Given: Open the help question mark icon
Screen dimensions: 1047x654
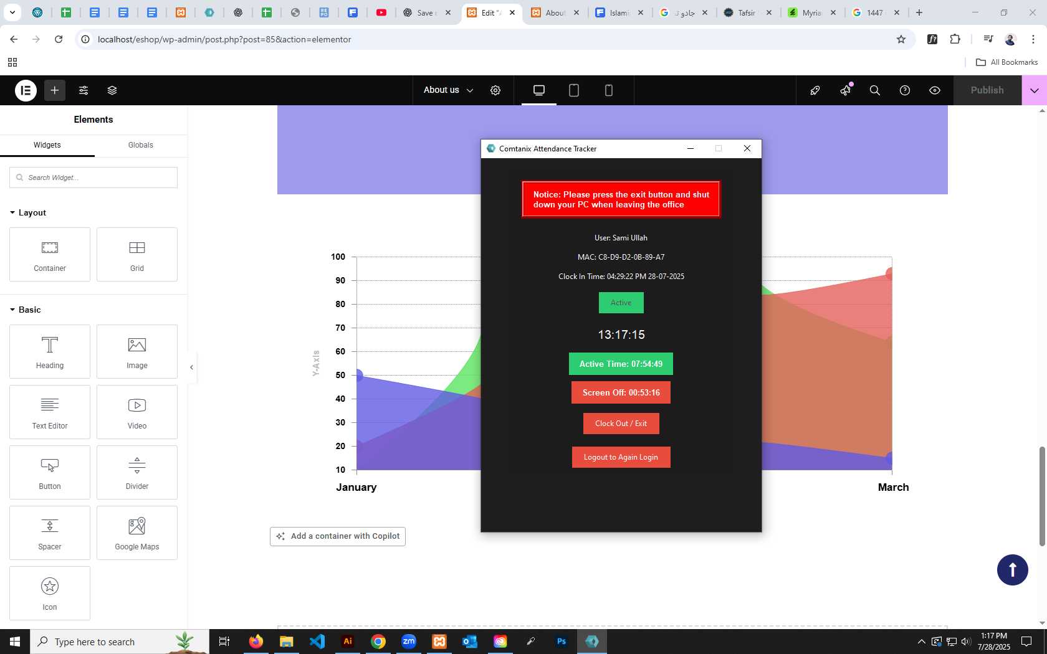Looking at the screenshot, I should [905, 90].
